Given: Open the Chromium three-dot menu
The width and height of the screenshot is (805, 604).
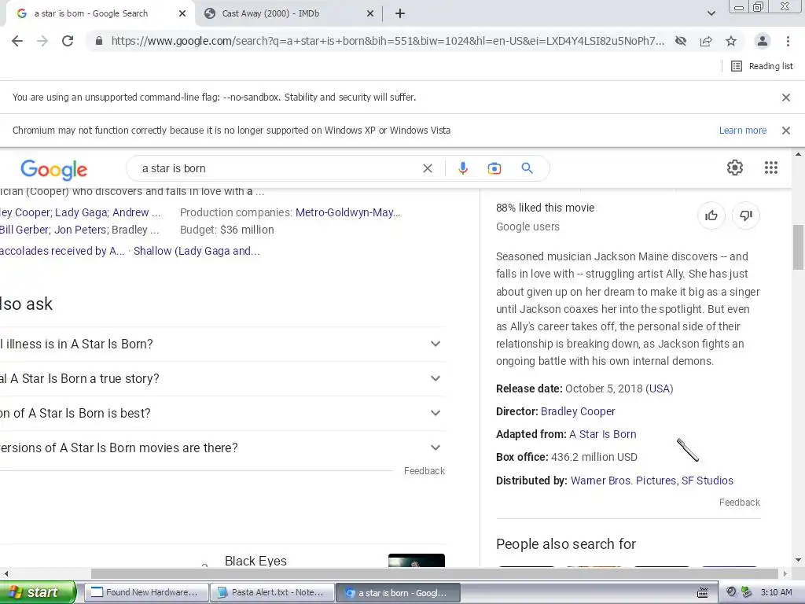Looking at the screenshot, I should click(x=788, y=41).
